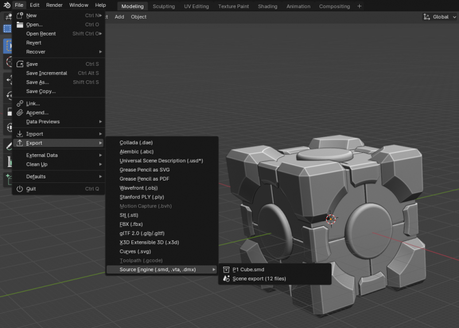Choose Revert from the File menu
The width and height of the screenshot is (459, 328).
point(59,42)
